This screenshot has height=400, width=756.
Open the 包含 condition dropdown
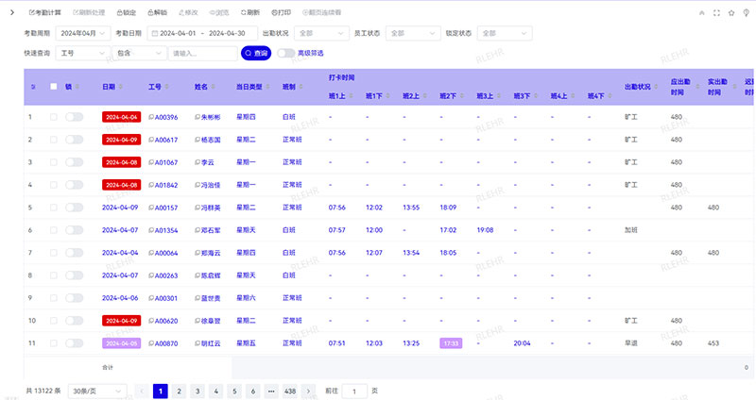[139, 53]
